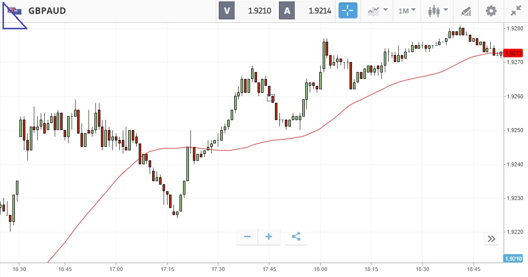
Task: Click the GBPAUD instrument name
Action: coord(47,10)
